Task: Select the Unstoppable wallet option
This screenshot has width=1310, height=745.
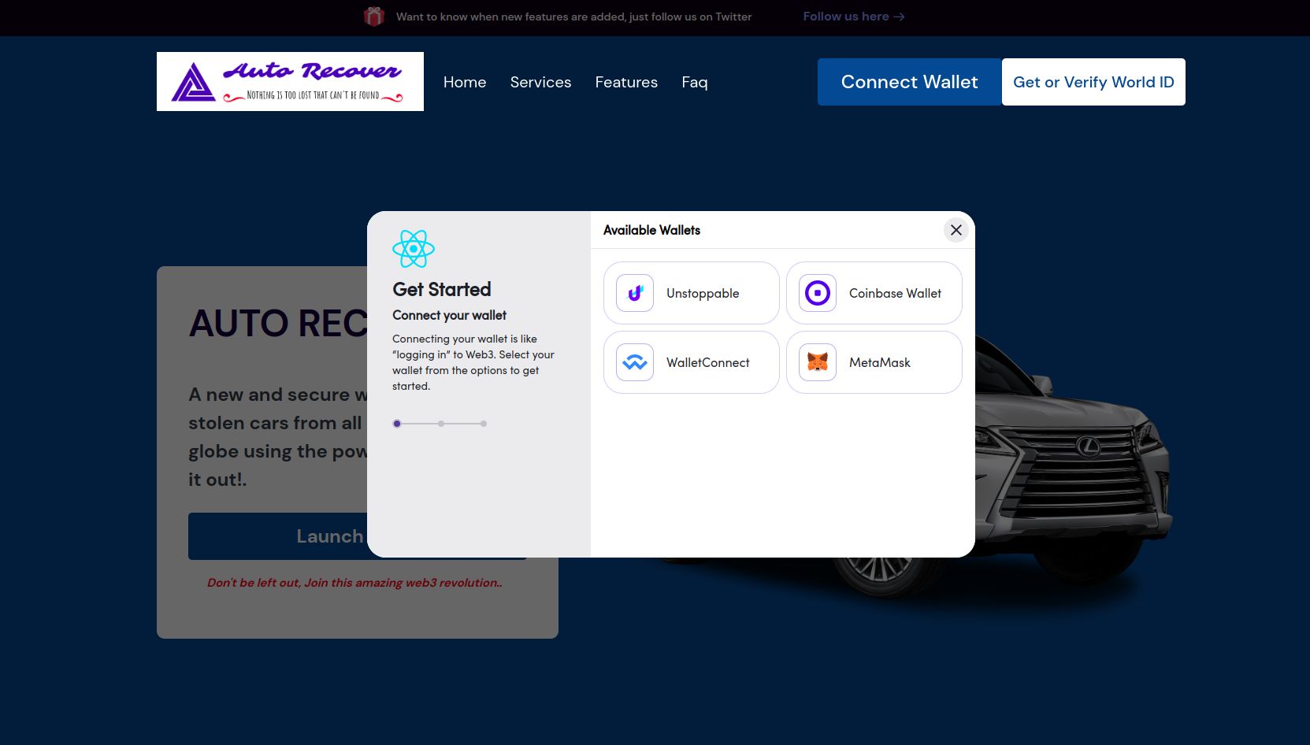Action: (x=692, y=293)
